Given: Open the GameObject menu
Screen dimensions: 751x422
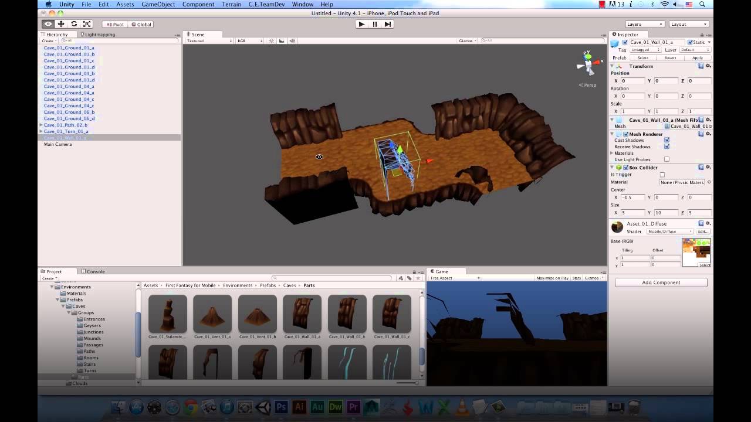Looking at the screenshot, I should (158, 4).
